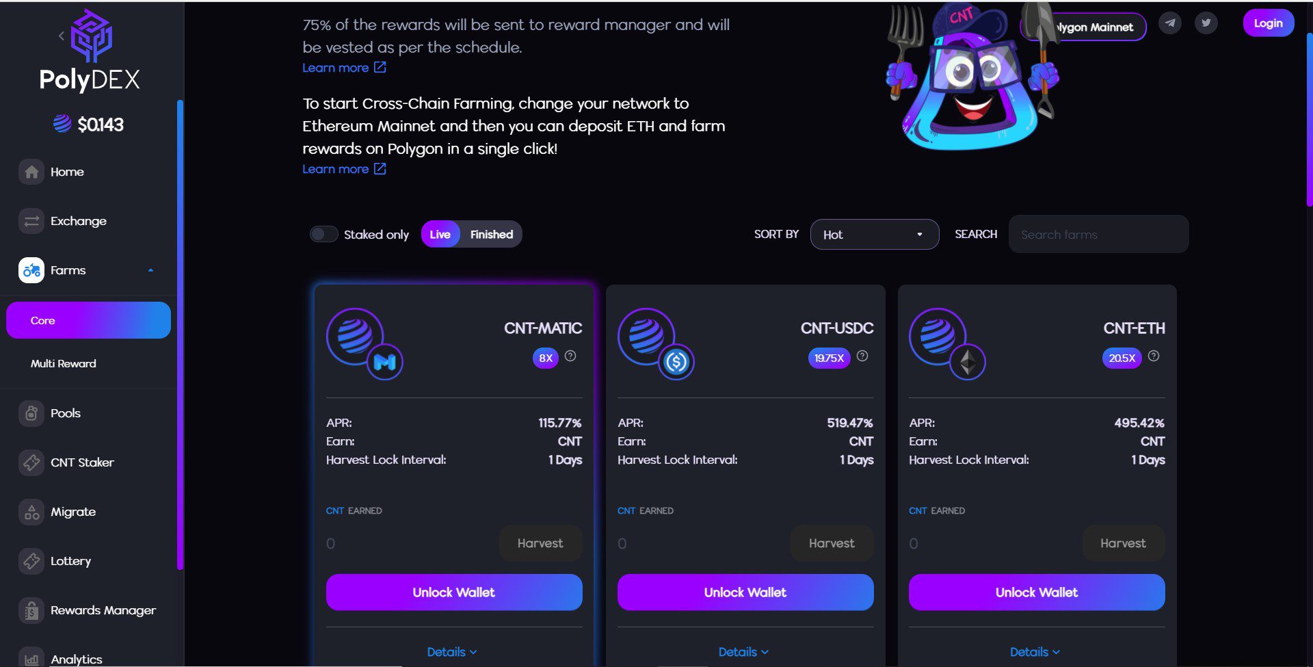Image resolution: width=1313 pixels, height=667 pixels.
Task: Select the Live farms toggle
Action: pyautogui.click(x=440, y=235)
